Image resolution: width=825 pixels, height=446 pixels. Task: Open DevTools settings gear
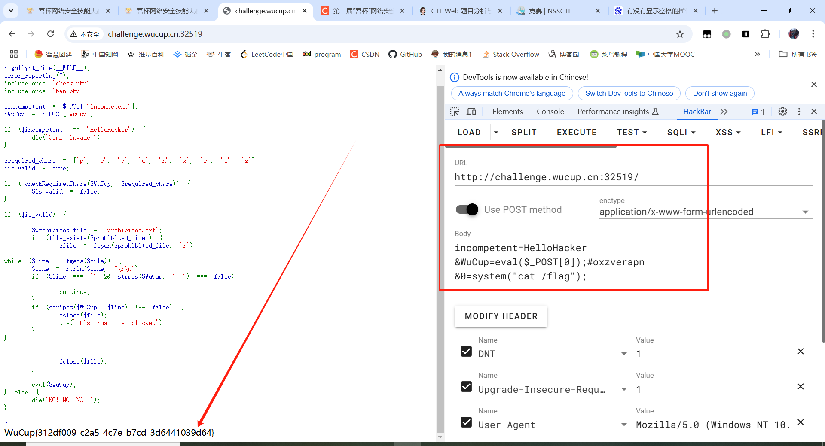pyautogui.click(x=782, y=112)
